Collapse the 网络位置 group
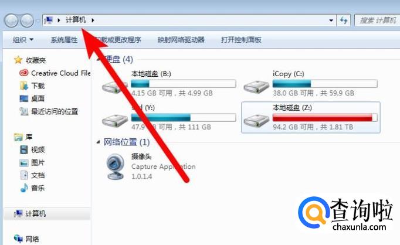This screenshot has width=400, height=245. [98, 142]
